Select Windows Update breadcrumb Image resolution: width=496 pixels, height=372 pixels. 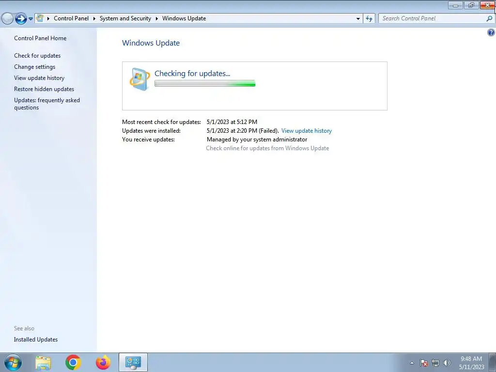coord(184,18)
